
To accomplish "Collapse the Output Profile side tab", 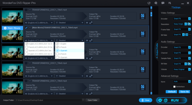I will click(157, 51).
